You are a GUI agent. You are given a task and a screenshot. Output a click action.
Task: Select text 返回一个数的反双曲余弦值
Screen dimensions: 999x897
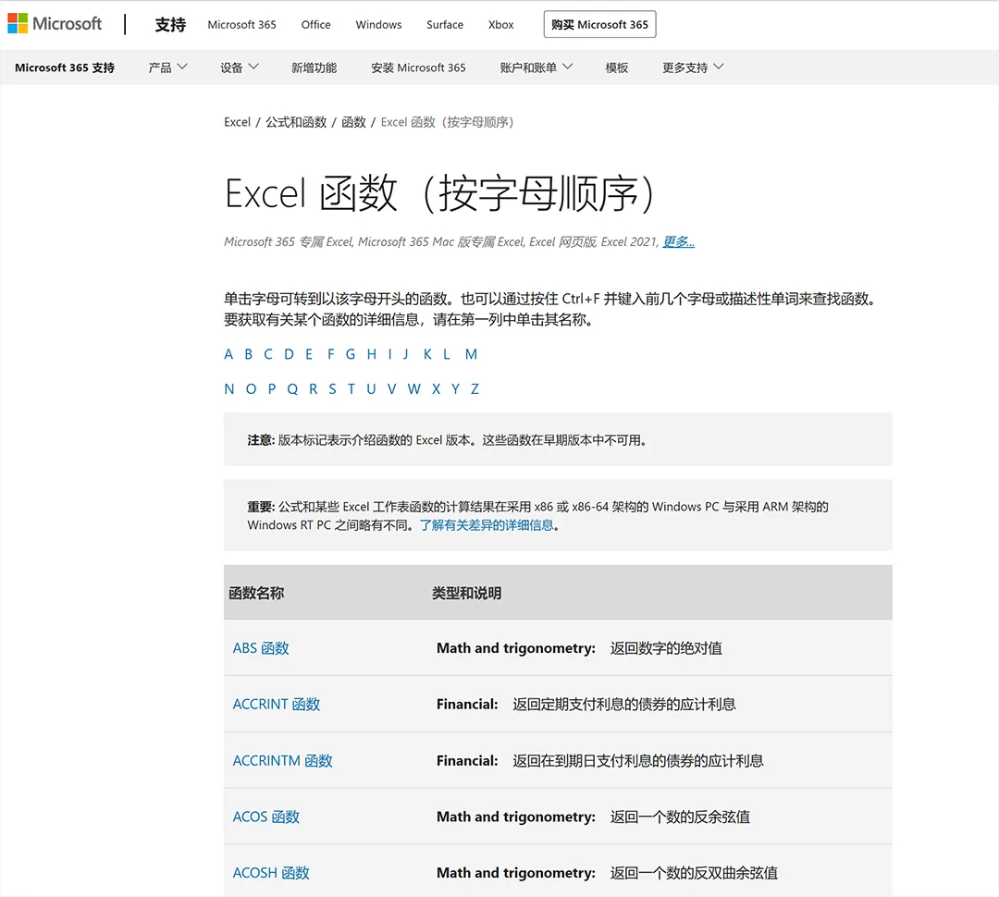pos(695,873)
